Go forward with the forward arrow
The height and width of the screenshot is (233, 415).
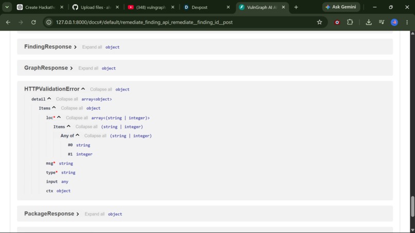coord(21,22)
